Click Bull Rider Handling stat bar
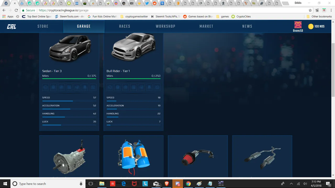This screenshot has width=335, height=188. point(133,117)
